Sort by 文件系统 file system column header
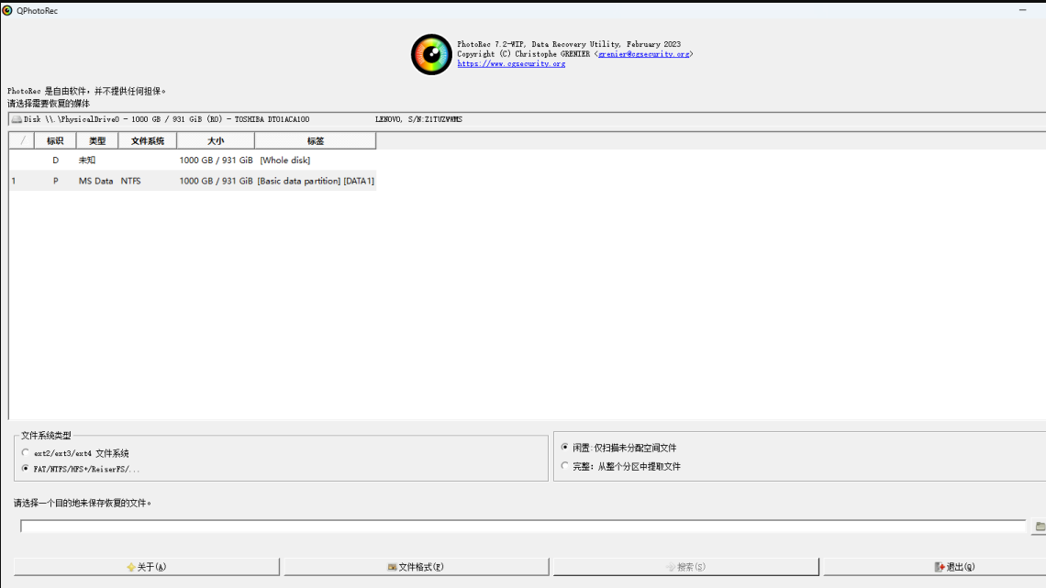 (148, 141)
